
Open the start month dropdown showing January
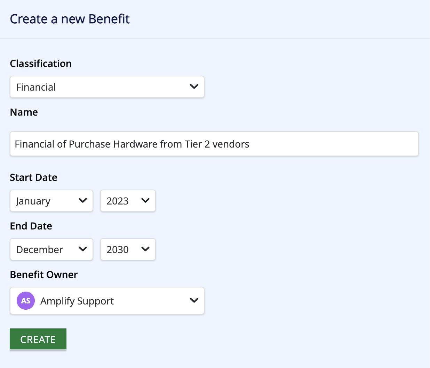51,201
